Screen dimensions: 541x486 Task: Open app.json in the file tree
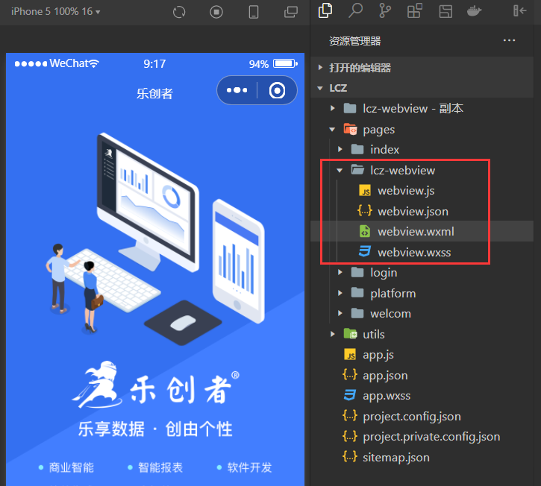(x=385, y=376)
